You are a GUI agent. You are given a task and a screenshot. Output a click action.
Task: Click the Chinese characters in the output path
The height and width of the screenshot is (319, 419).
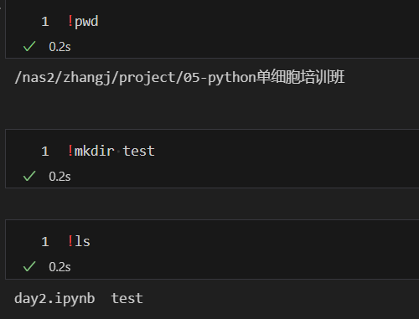click(301, 77)
